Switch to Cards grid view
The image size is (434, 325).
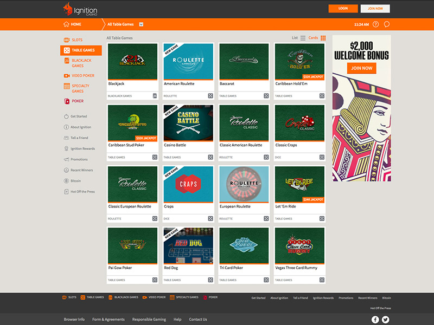pos(323,38)
